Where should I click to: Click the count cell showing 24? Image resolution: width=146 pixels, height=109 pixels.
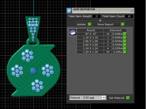tap(108, 52)
